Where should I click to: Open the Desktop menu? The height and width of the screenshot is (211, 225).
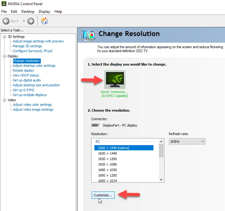(x=28, y=12)
